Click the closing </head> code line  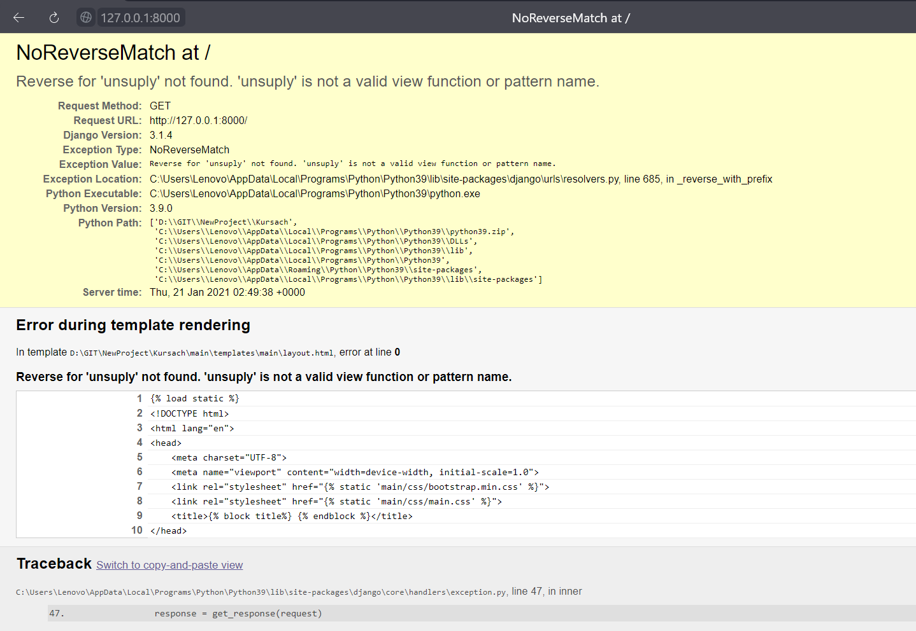coord(169,530)
